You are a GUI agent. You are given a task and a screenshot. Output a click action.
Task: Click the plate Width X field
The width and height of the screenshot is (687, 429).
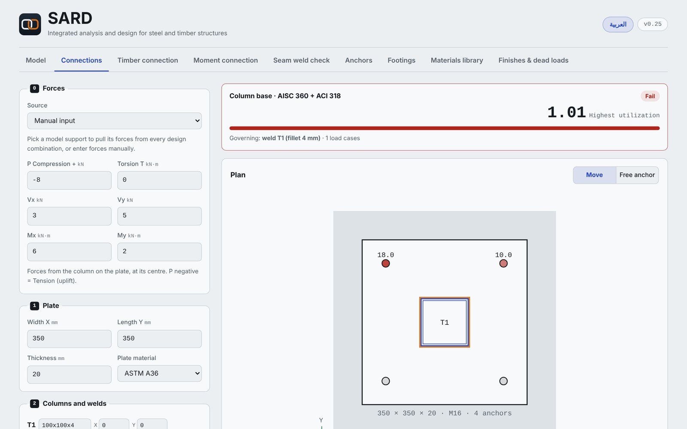(x=69, y=338)
